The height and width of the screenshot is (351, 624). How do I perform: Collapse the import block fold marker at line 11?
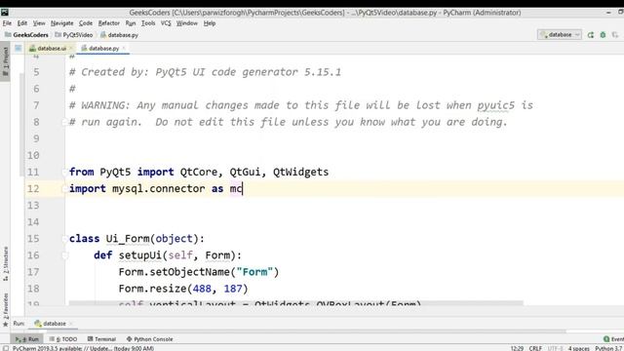click(x=64, y=172)
